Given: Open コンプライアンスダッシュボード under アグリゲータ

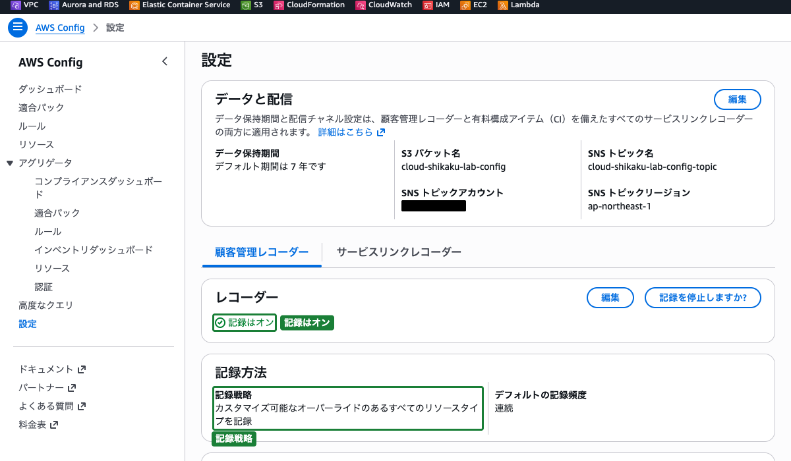Looking at the screenshot, I should click(98, 188).
